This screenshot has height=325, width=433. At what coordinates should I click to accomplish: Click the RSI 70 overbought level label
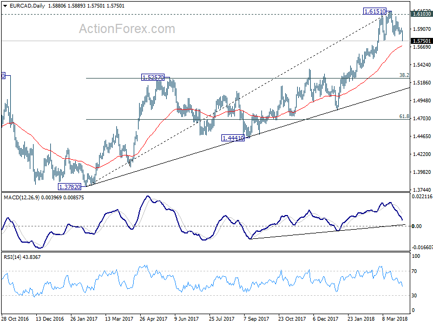[414, 271]
